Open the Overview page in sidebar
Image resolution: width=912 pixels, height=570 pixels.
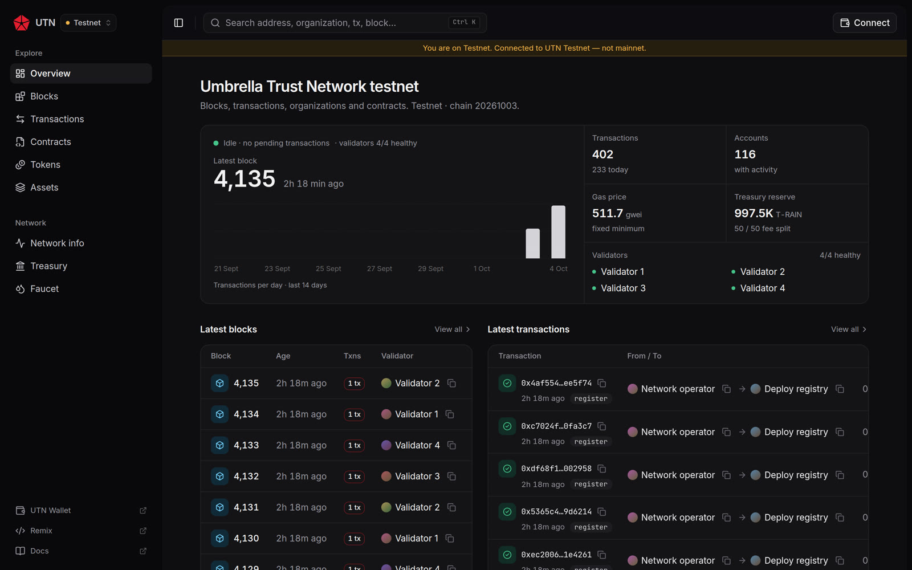tap(81, 74)
